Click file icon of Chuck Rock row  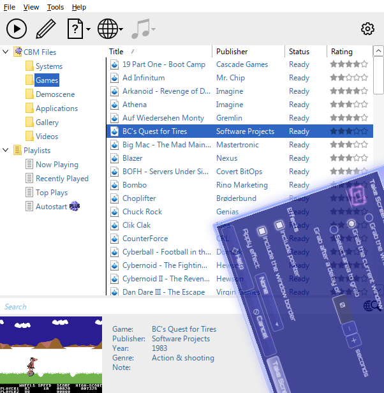(x=115, y=212)
